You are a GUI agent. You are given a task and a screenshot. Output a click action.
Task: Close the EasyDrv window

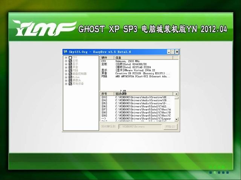(177, 52)
